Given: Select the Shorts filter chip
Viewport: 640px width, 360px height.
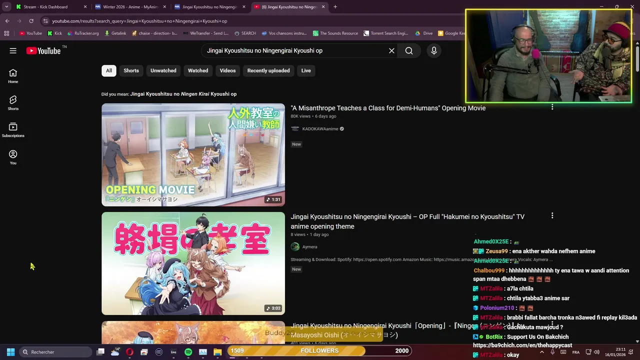Looking at the screenshot, I should [x=131, y=70].
